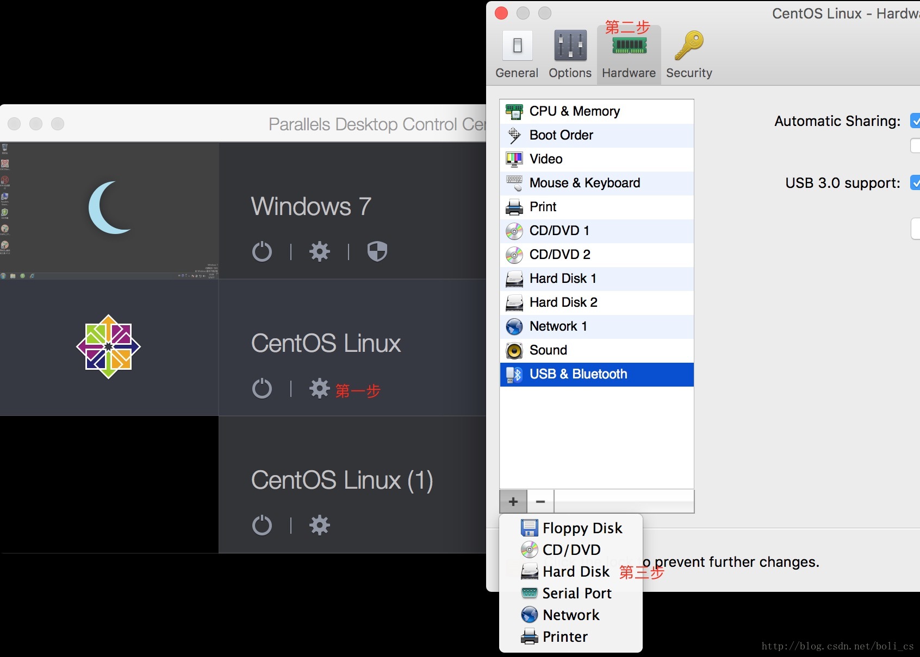This screenshot has height=657, width=920.
Task: Choose Hard Disk from the add menu
Action: [571, 571]
